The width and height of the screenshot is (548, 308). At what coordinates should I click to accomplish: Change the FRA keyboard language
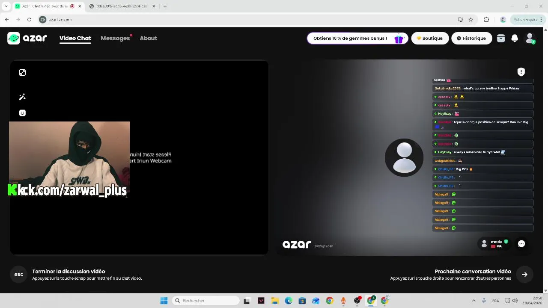click(x=495, y=301)
